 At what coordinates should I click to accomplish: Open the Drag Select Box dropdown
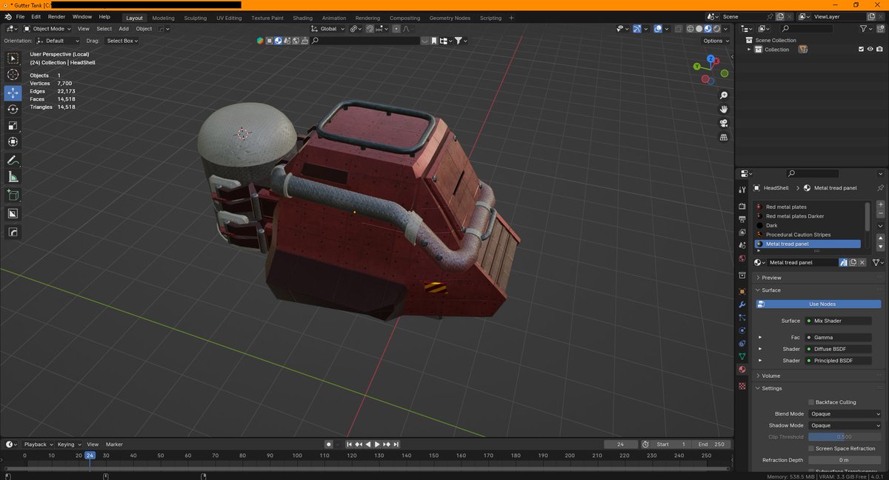(122, 41)
